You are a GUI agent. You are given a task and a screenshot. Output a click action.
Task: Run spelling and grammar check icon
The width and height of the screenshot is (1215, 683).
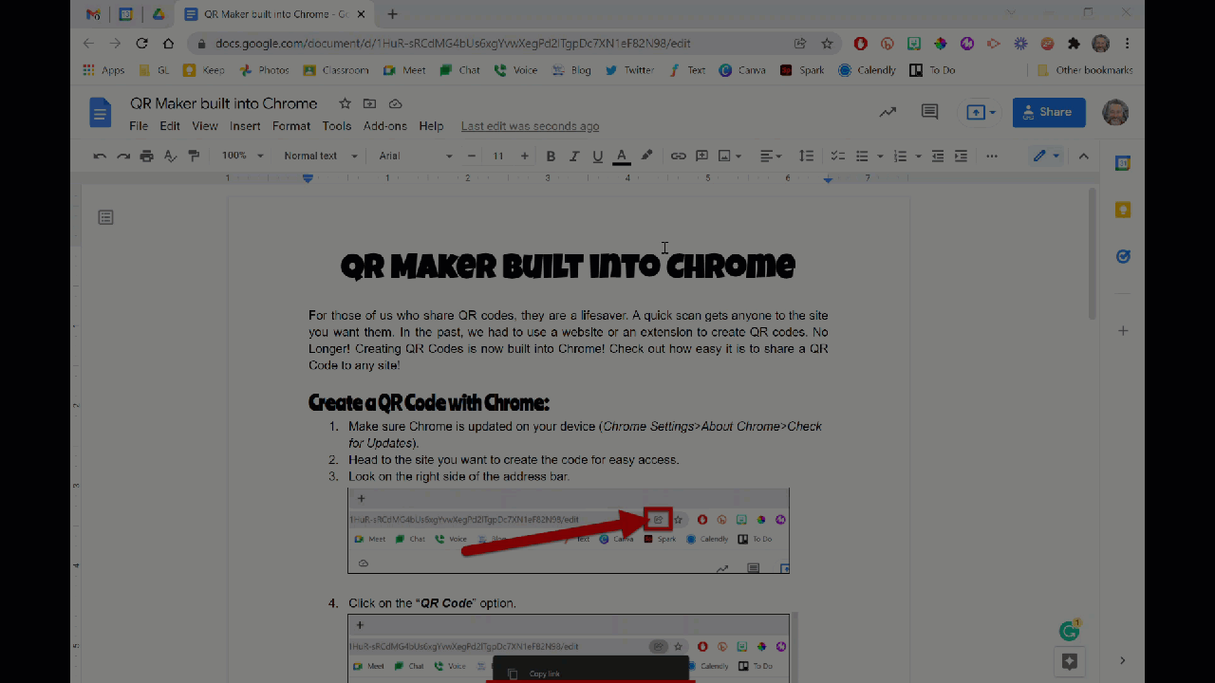point(170,156)
